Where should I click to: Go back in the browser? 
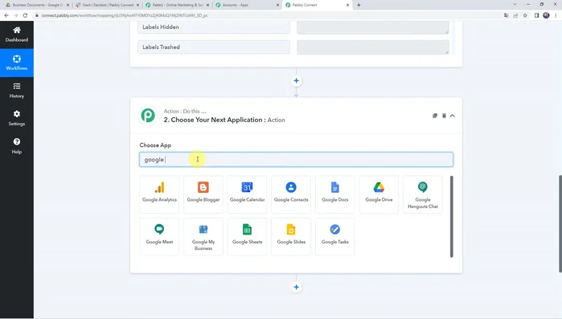[x=6, y=15]
